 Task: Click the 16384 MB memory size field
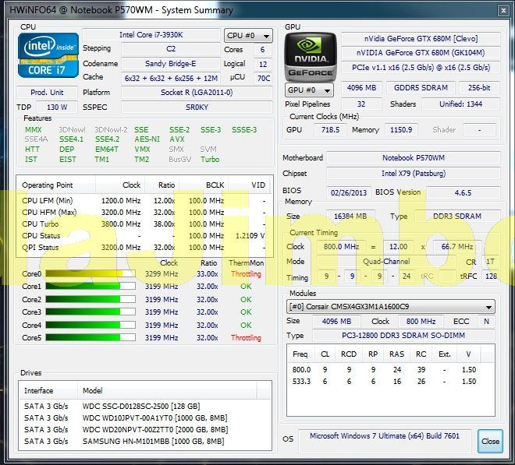pos(350,217)
